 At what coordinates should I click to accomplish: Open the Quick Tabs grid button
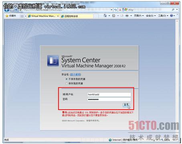[x=22, y=16]
